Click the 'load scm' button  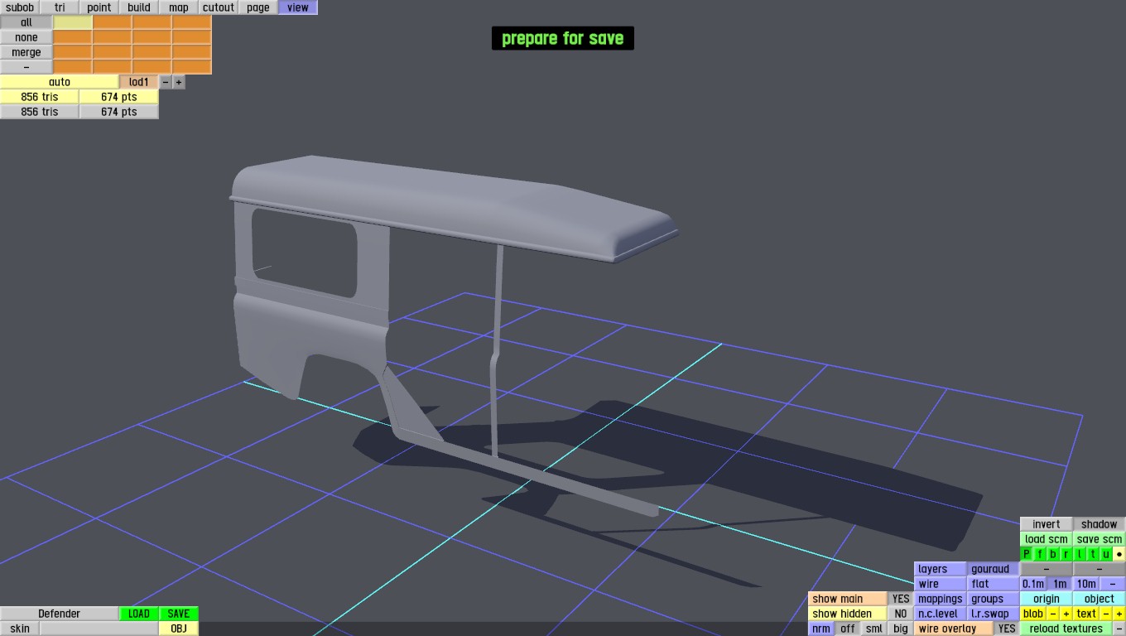pyautogui.click(x=1047, y=539)
